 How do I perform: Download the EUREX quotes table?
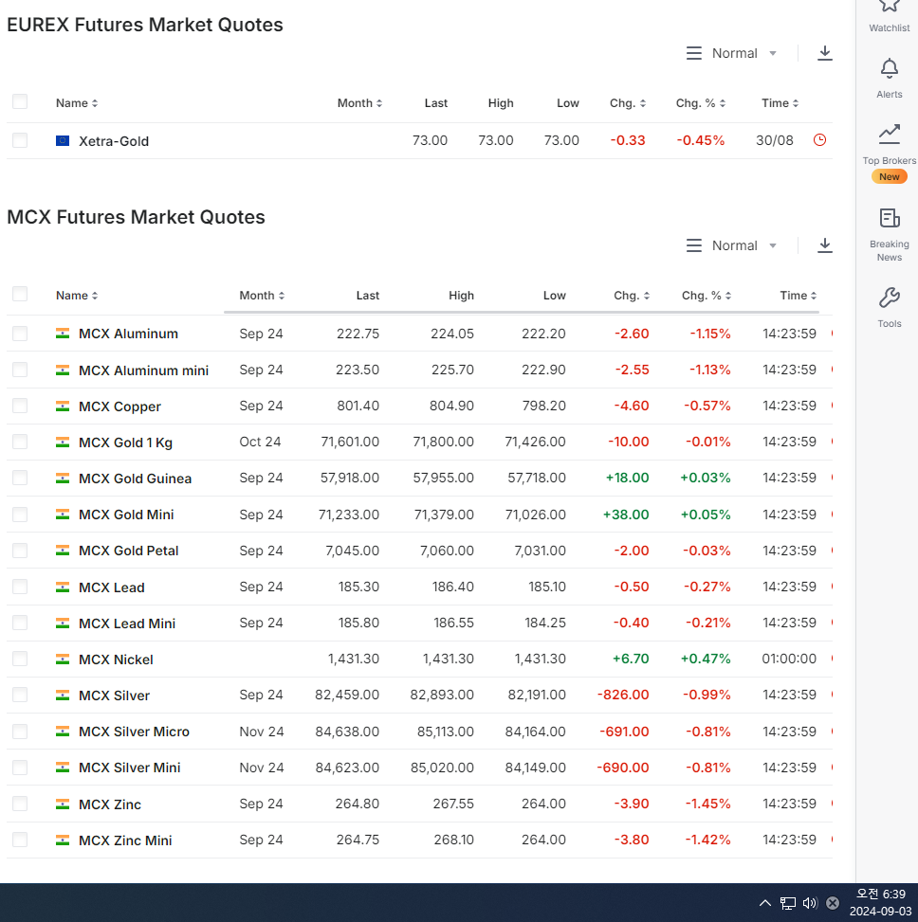click(824, 53)
